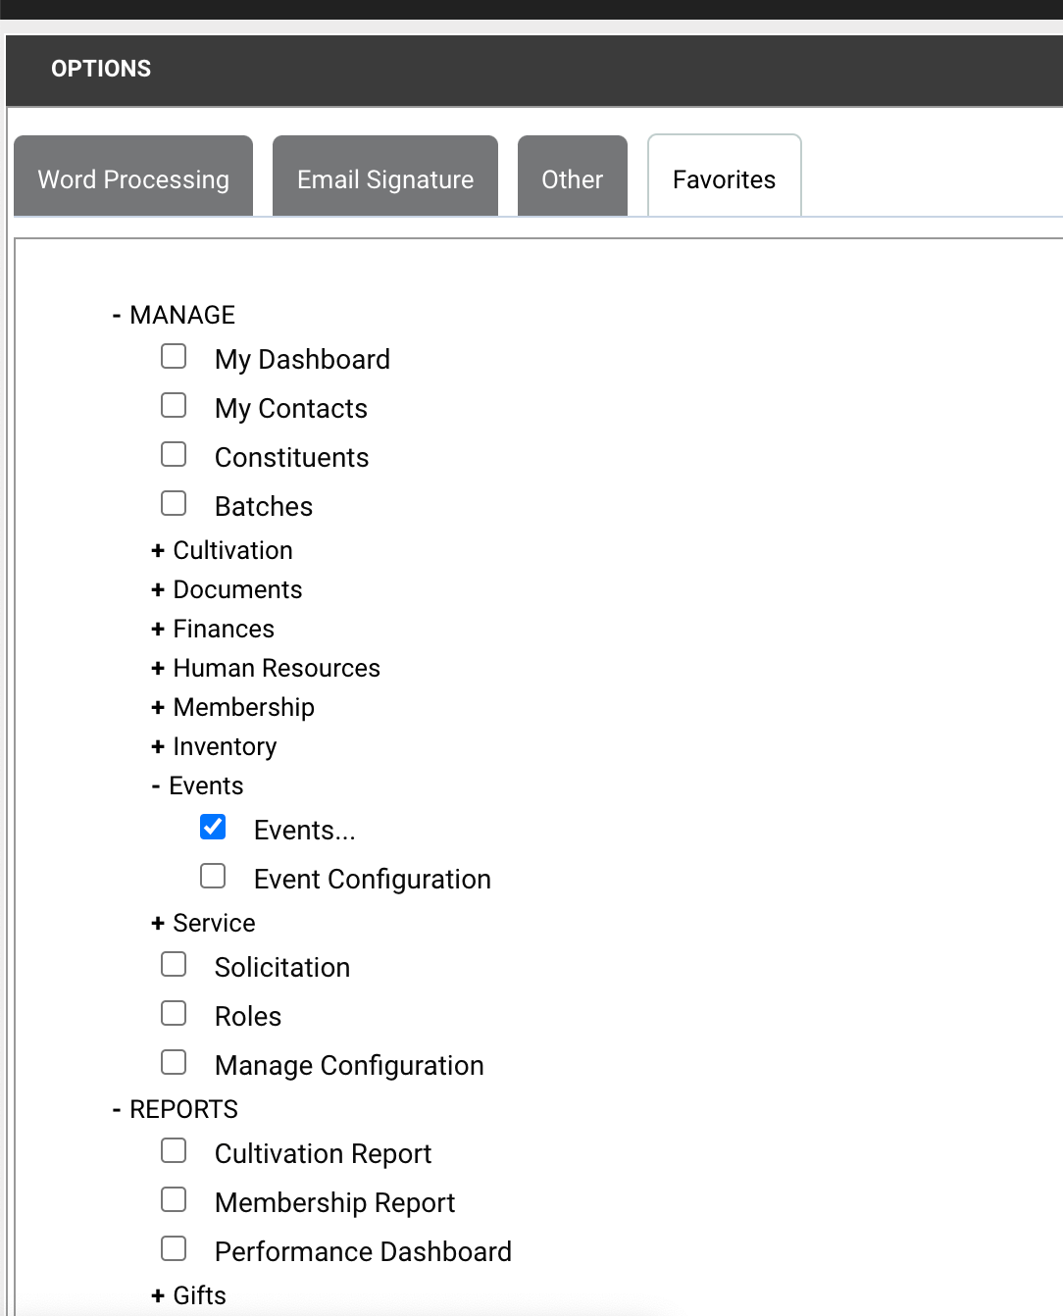Tick the Solicitation checkbox
Screen dimensions: 1063x1316
click(x=174, y=964)
